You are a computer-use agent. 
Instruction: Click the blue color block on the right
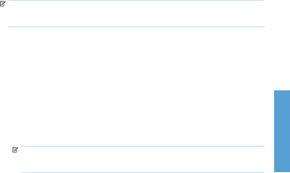coord(282,131)
